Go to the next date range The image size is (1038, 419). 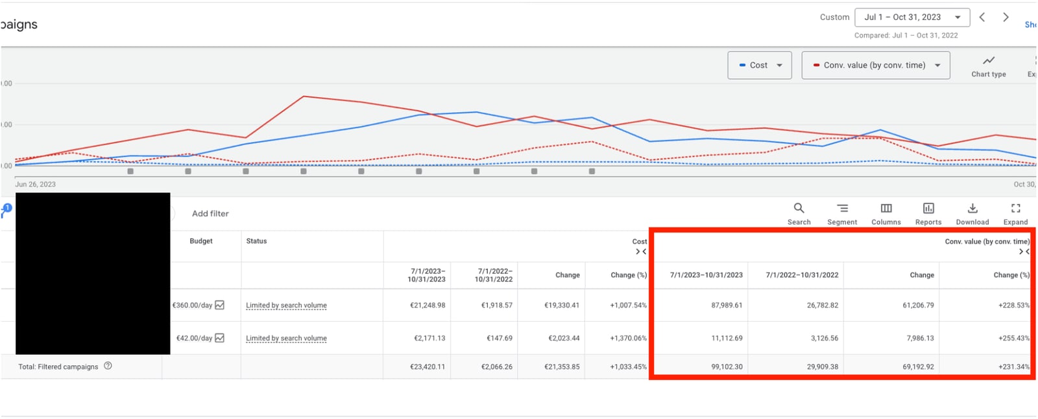coord(1006,17)
